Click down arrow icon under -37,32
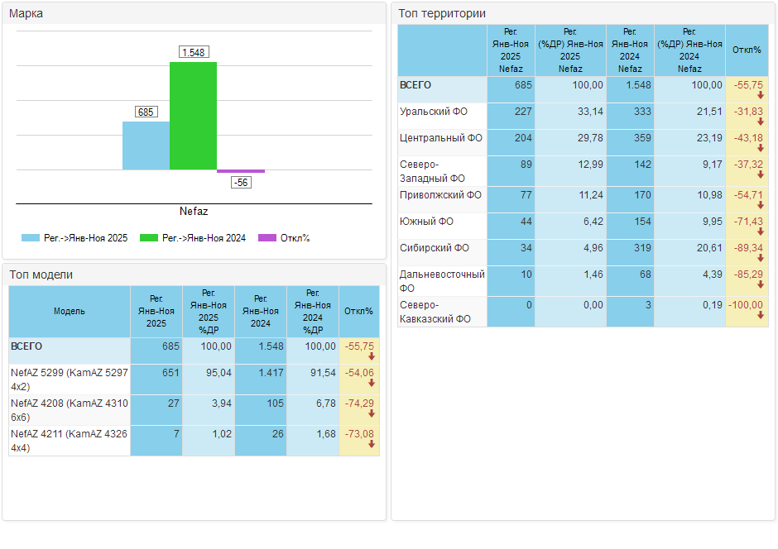 [x=760, y=174]
